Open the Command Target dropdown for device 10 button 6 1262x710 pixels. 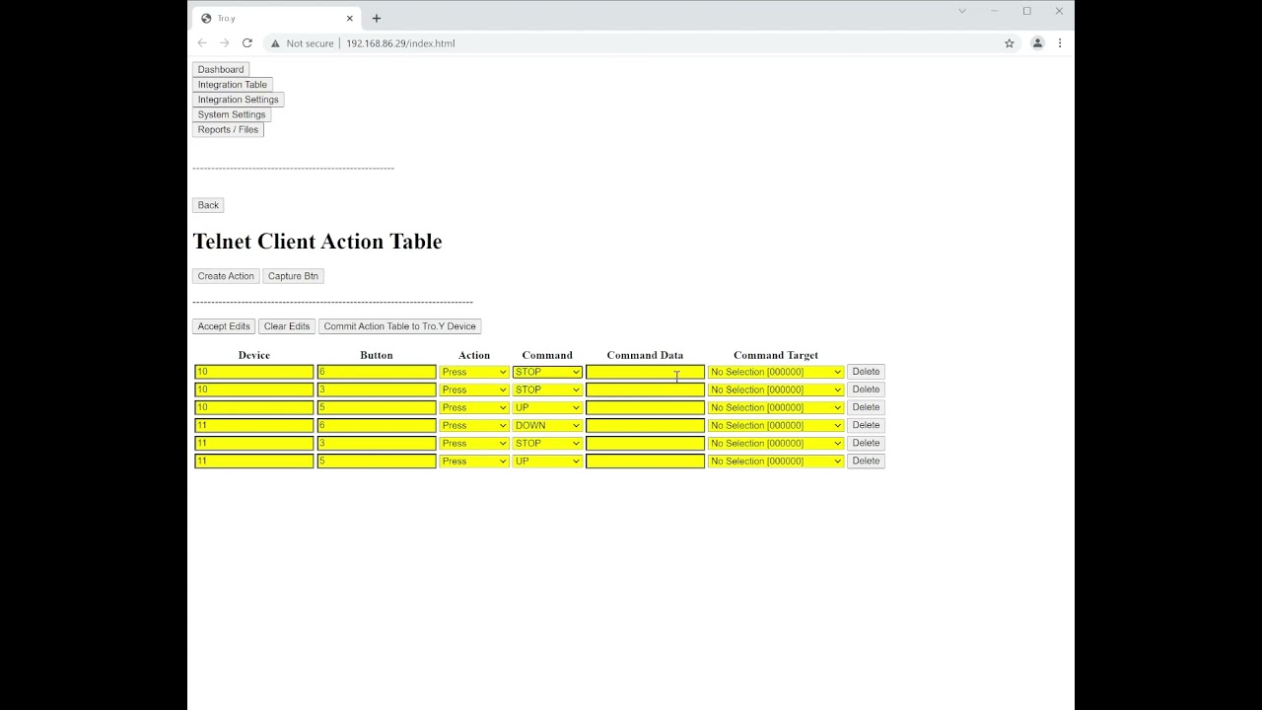(776, 372)
